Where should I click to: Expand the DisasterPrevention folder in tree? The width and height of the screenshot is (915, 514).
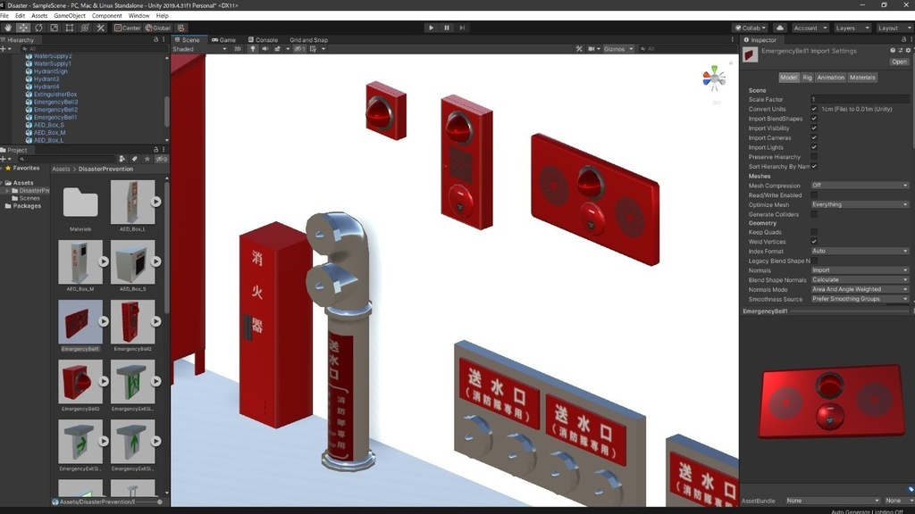pyautogui.click(x=7, y=191)
